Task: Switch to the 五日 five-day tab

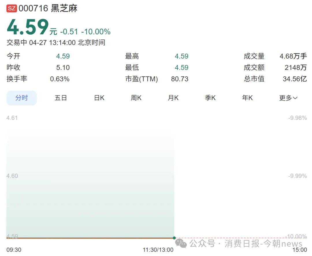Action: pos(61,98)
